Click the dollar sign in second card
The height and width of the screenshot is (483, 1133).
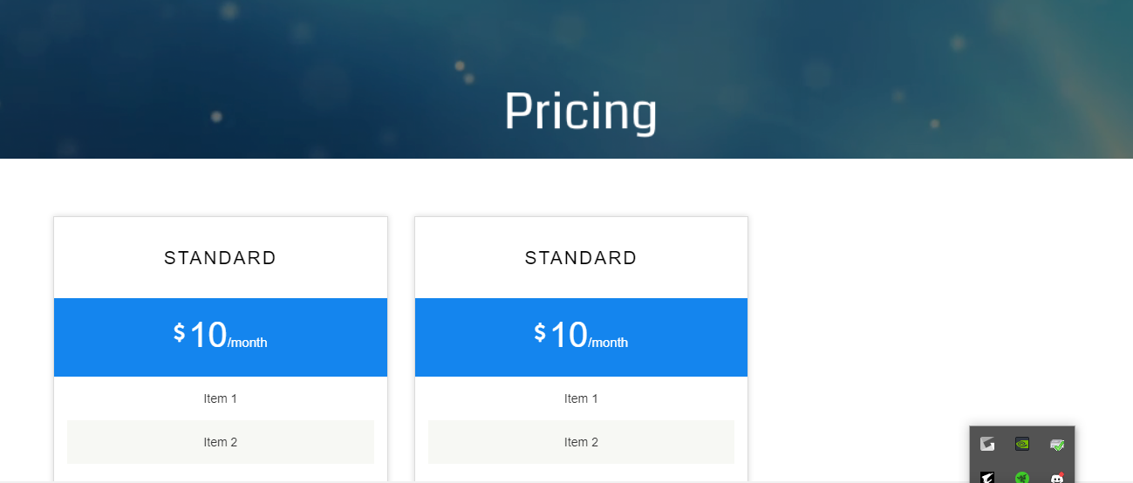(540, 332)
